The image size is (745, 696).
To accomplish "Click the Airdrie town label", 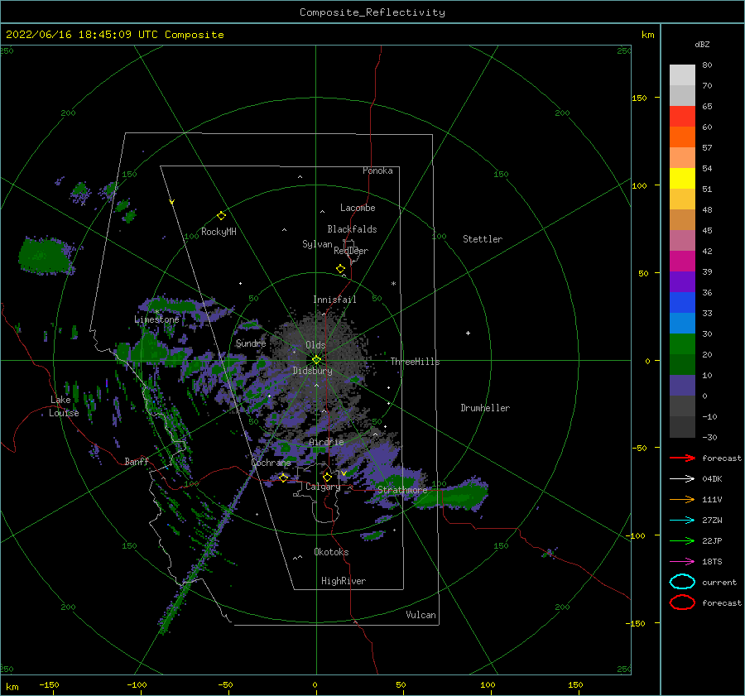I will pos(326,442).
